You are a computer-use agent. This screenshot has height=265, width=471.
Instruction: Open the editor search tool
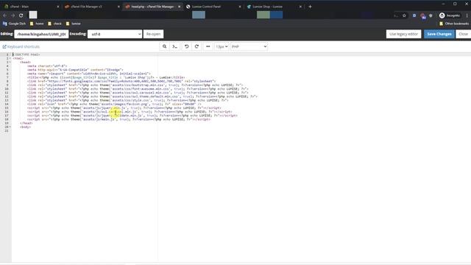(164, 46)
